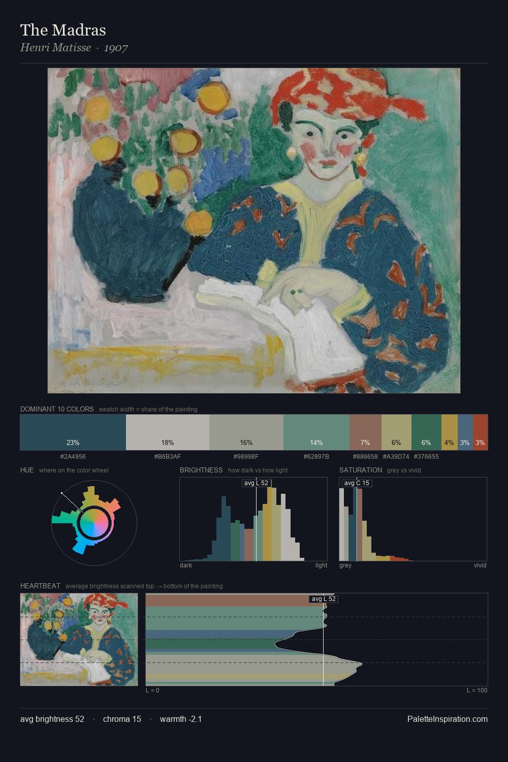Click the main Madras painting image
This screenshot has height=762, width=508.
[254, 231]
